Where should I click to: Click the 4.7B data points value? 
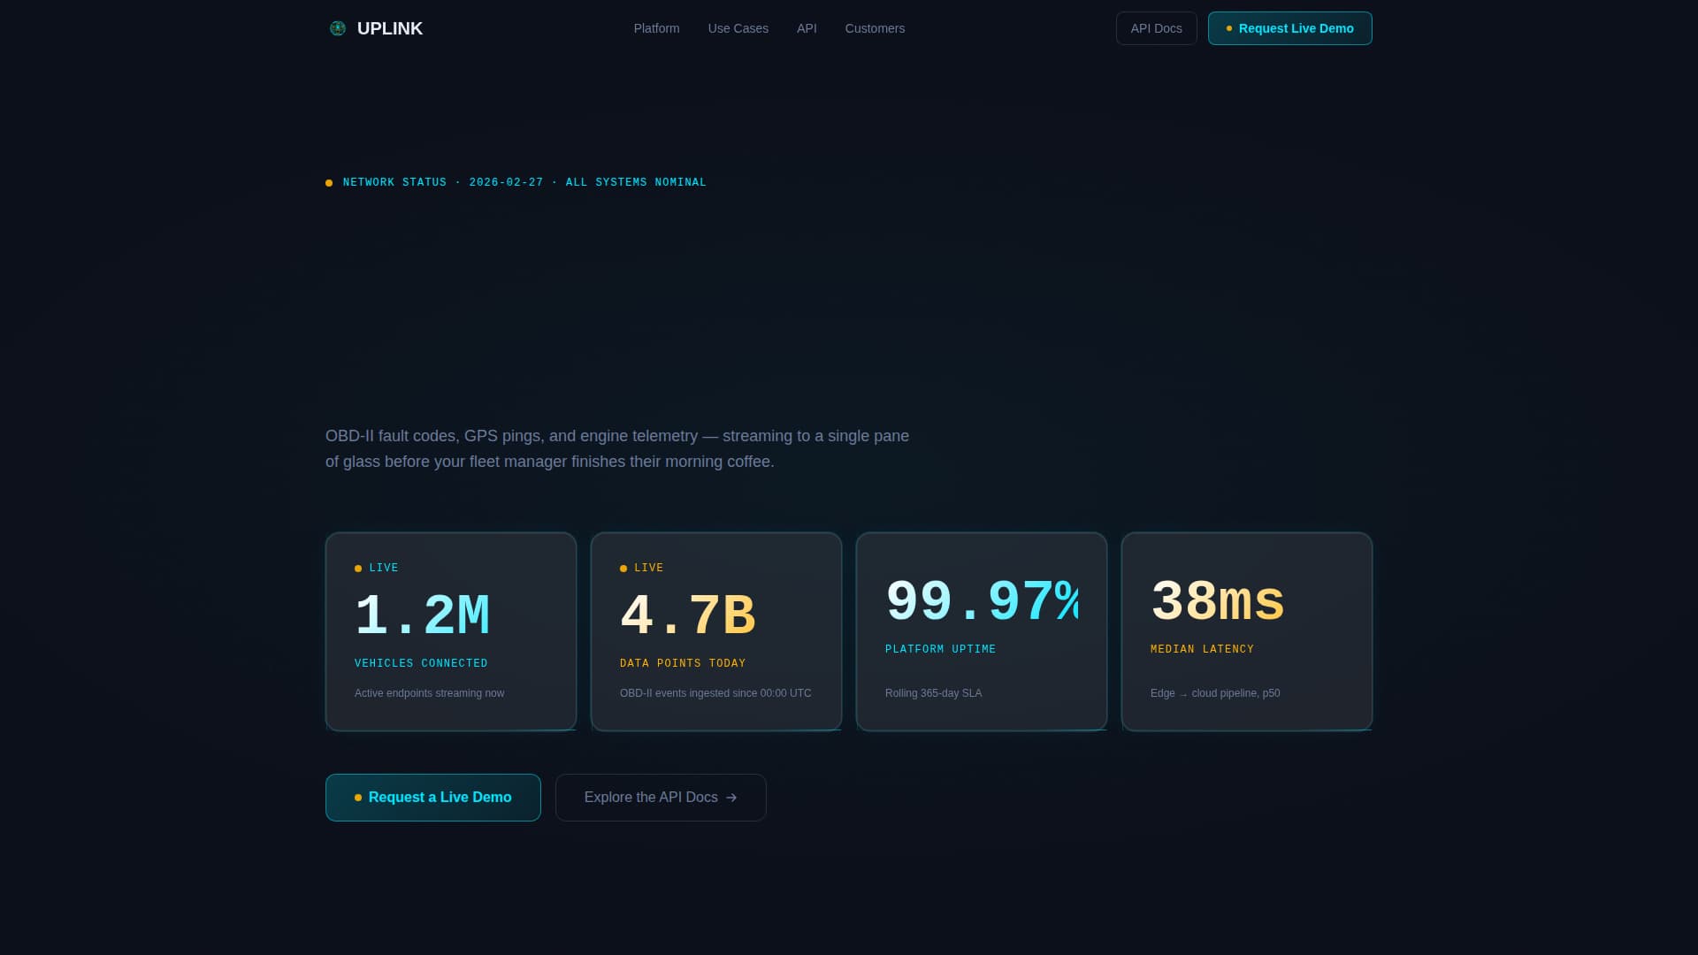687,615
